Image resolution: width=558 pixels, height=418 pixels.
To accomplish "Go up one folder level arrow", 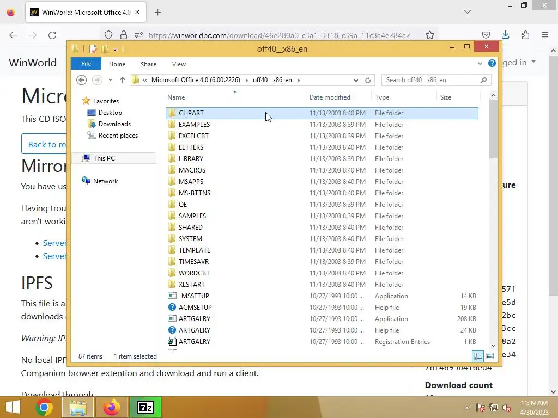I will tap(123, 80).
